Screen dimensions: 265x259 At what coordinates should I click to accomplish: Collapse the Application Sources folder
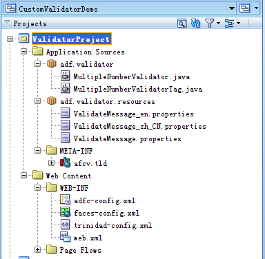[x=23, y=51]
